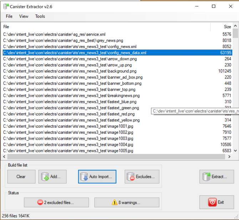Click the red power icon on Exit
239x220 pixels.
(x=212, y=202)
